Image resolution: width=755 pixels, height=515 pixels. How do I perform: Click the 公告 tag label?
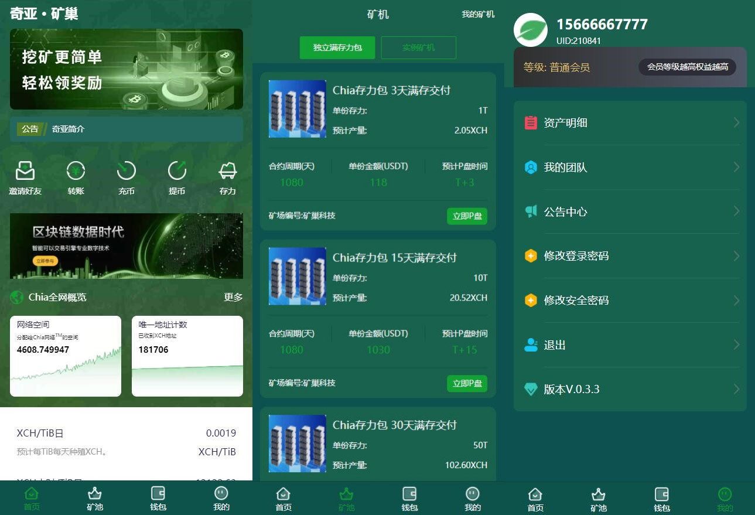[x=30, y=129]
